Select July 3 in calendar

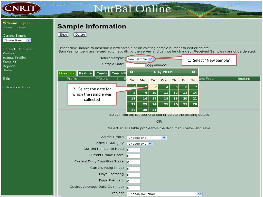153,87
